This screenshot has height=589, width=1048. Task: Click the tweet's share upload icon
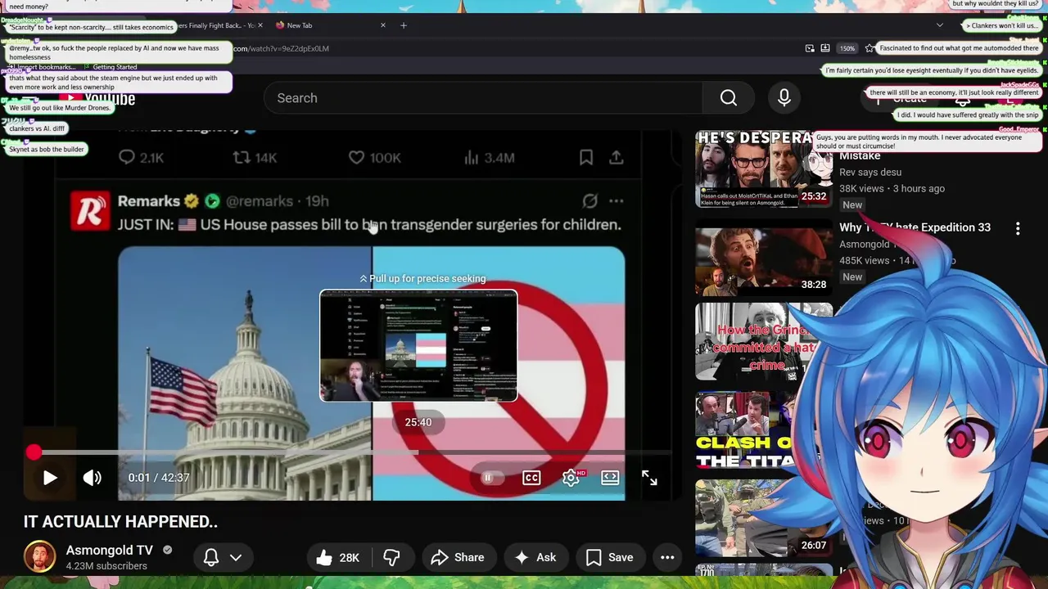[617, 157]
